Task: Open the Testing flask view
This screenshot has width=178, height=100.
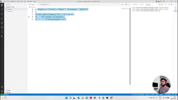Action: pyautogui.click(x=2, y=32)
